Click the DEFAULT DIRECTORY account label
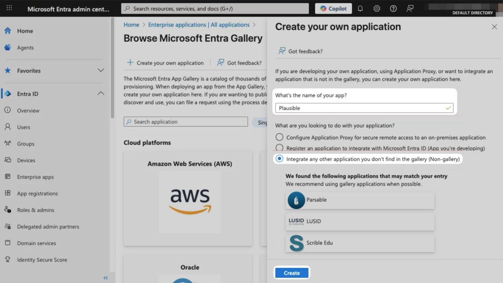Viewport: 503px width, 283px height. pyautogui.click(x=472, y=13)
